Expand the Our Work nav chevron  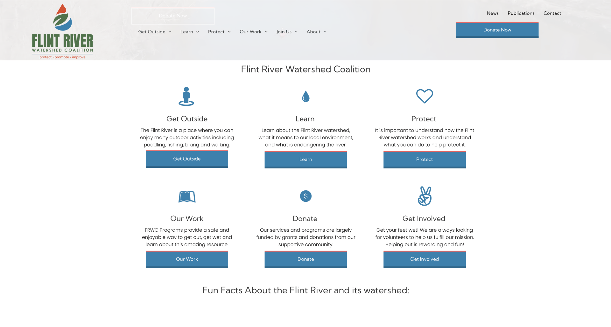tap(266, 32)
